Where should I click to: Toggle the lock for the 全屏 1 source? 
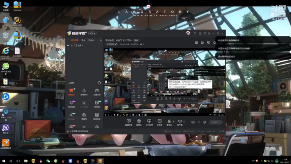pyautogui.click(x=72, y=45)
